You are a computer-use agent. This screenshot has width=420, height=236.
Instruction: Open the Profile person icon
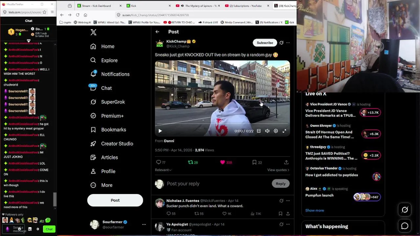pyautogui.click(x=94, y=171)
